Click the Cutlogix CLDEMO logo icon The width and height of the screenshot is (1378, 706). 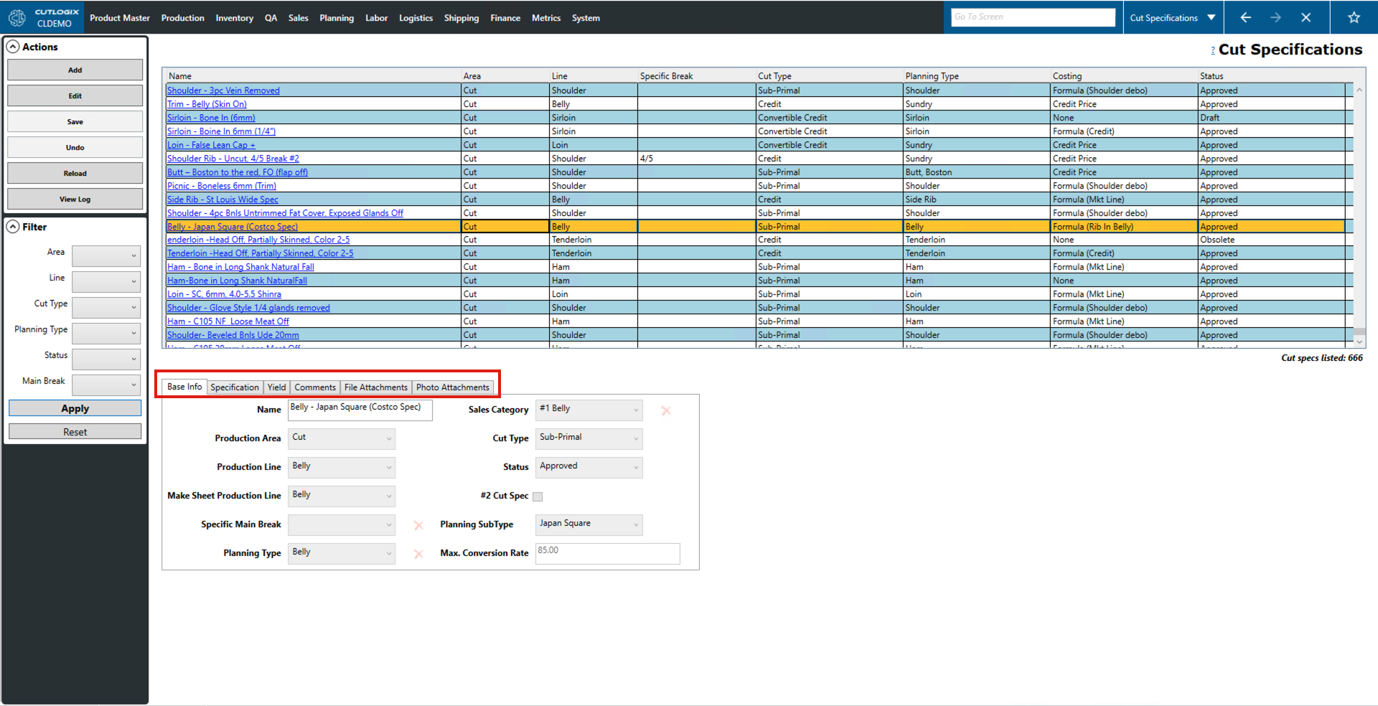tap(17, 17)
